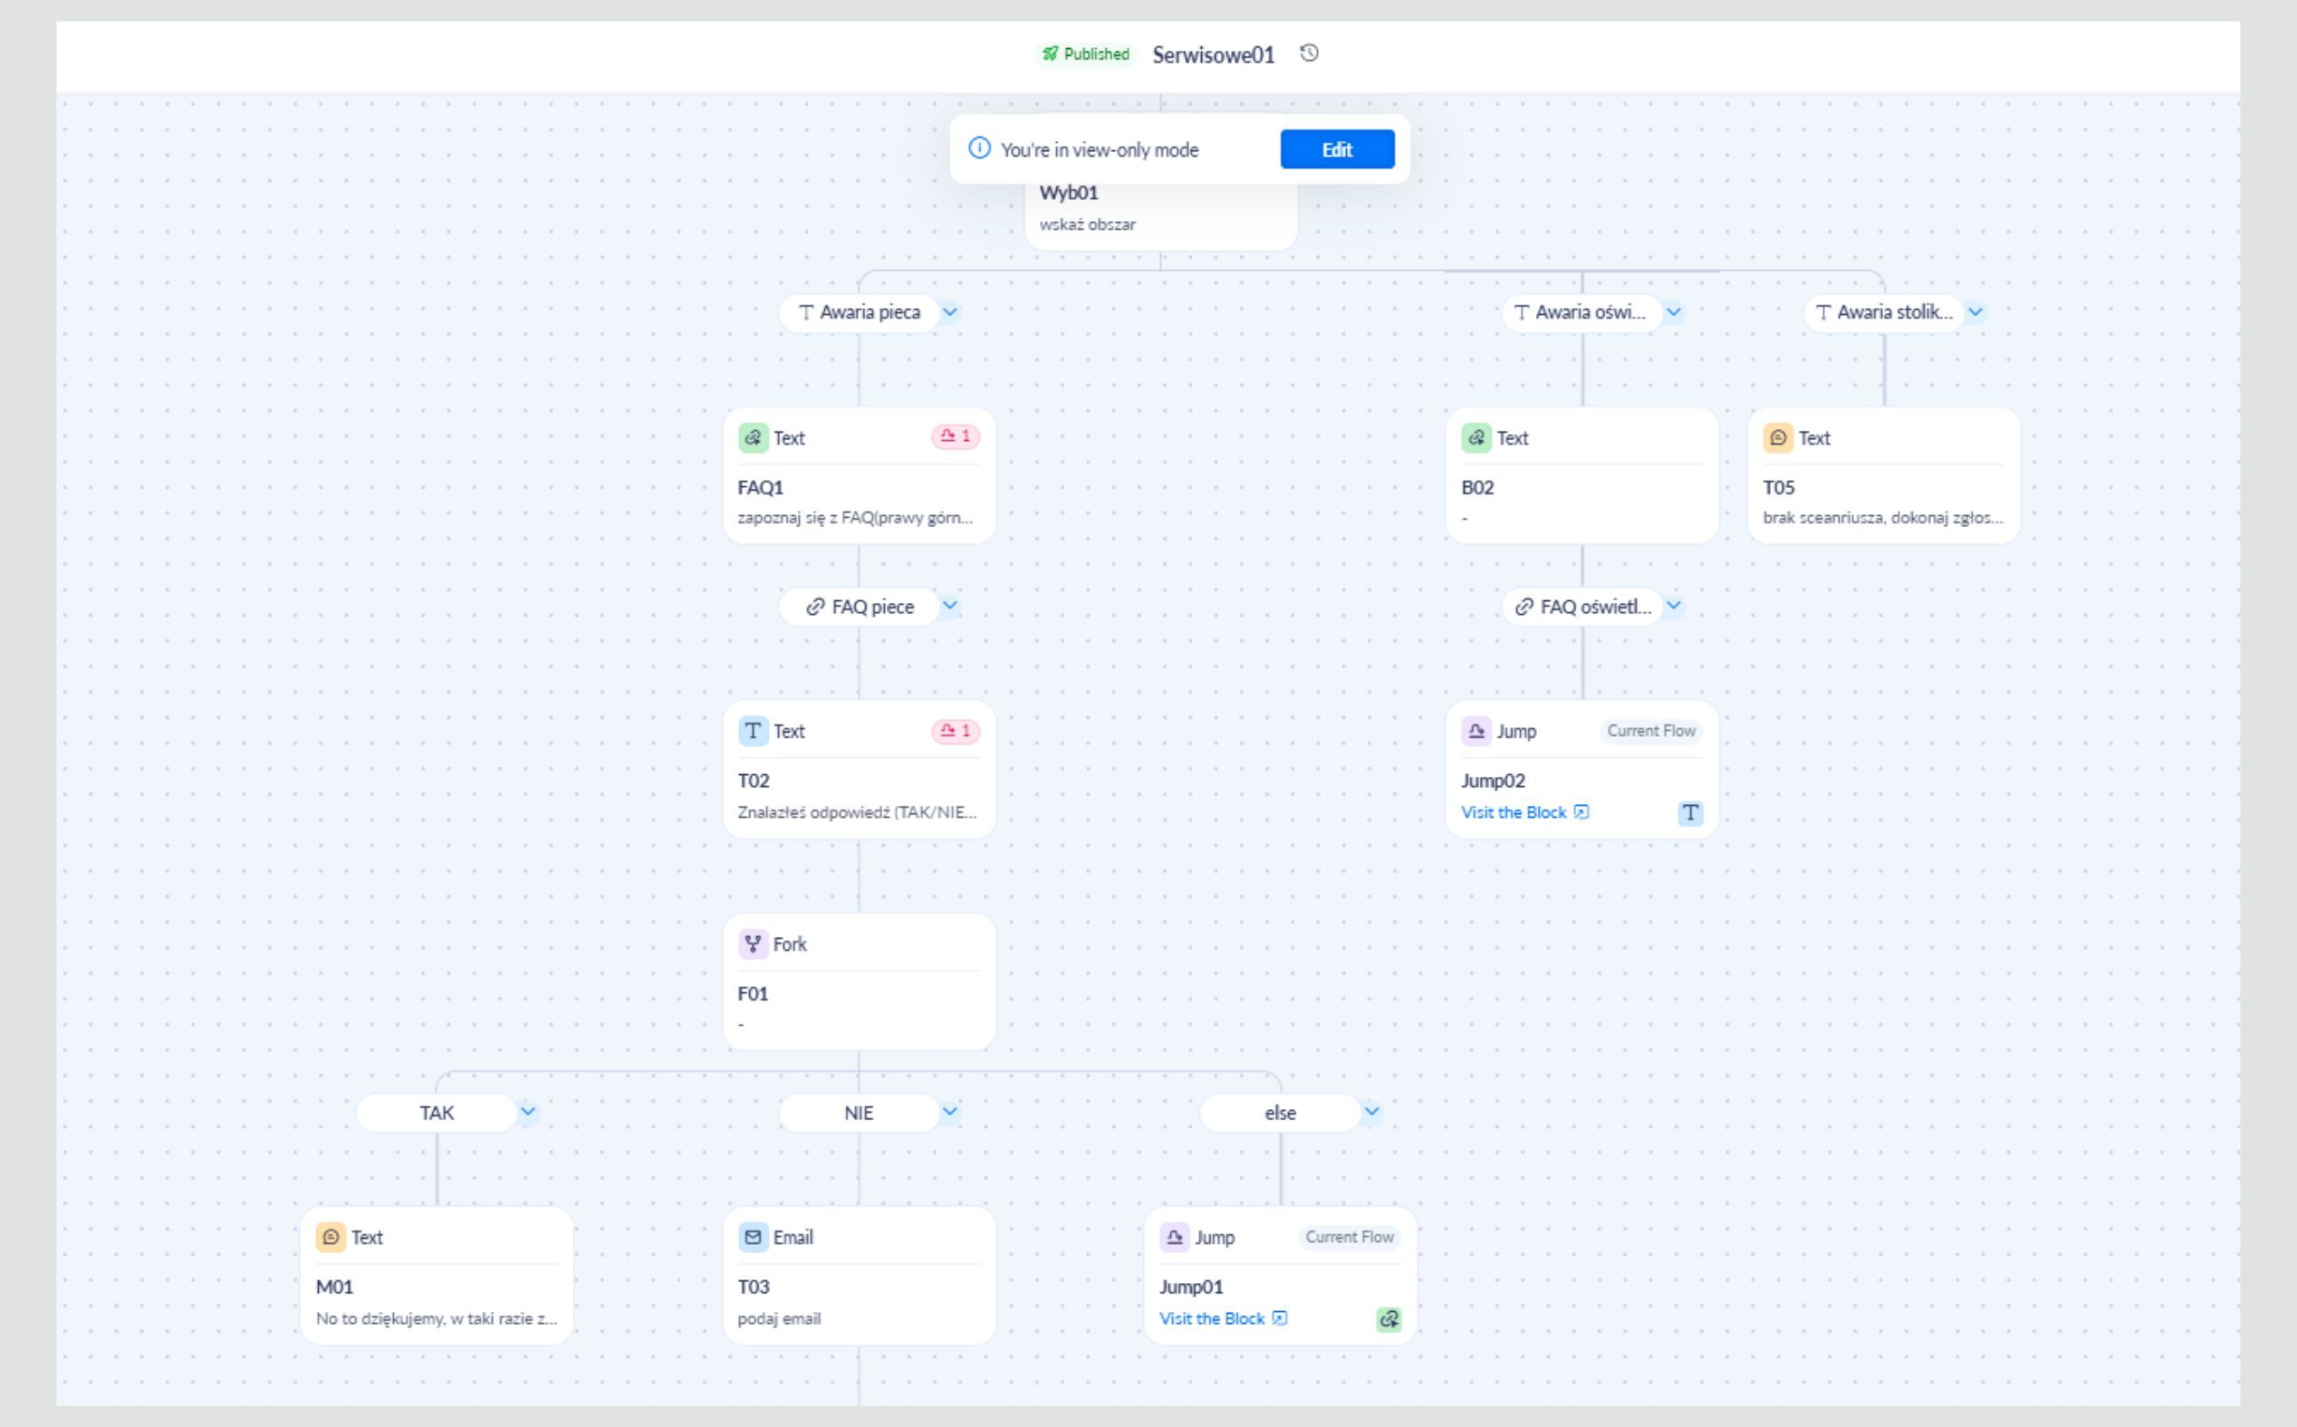Click the link icon in FAQ piece connector
This screenshot has height=1427, width=2297.
[x=815, y=607]
